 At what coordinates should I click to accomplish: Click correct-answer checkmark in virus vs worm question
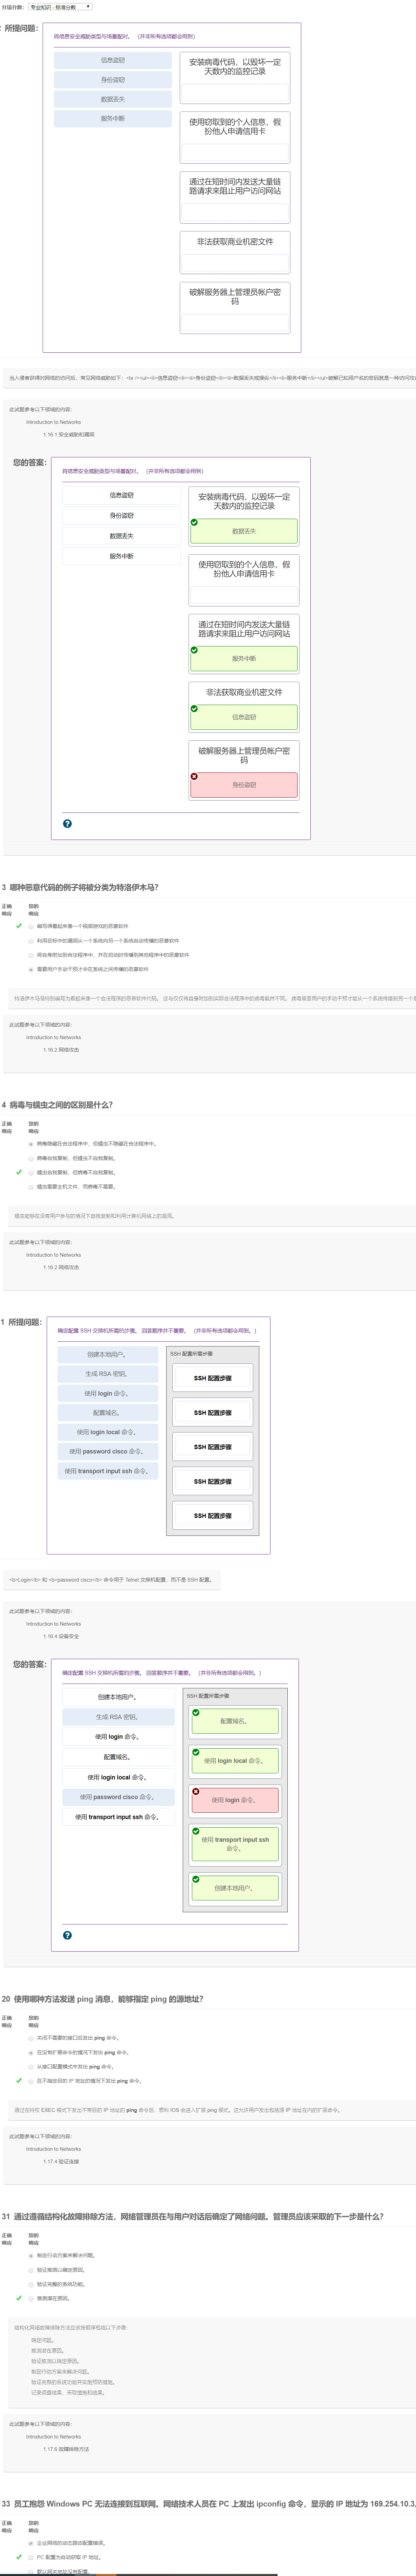tap(19, 1172)
